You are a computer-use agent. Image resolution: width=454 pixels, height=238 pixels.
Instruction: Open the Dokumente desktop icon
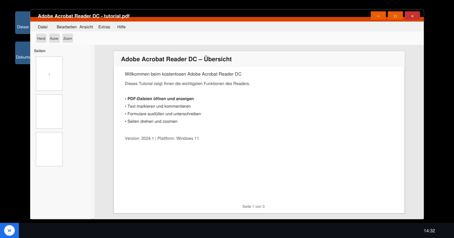[x=23, y=53]
